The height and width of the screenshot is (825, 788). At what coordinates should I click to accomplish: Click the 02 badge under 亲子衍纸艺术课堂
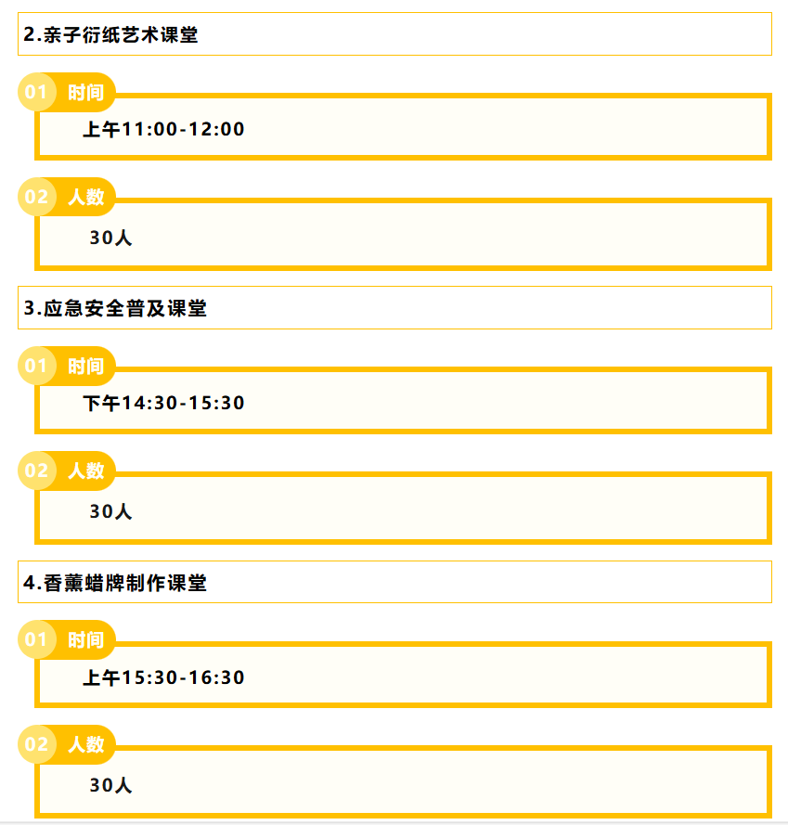[36, 197]
